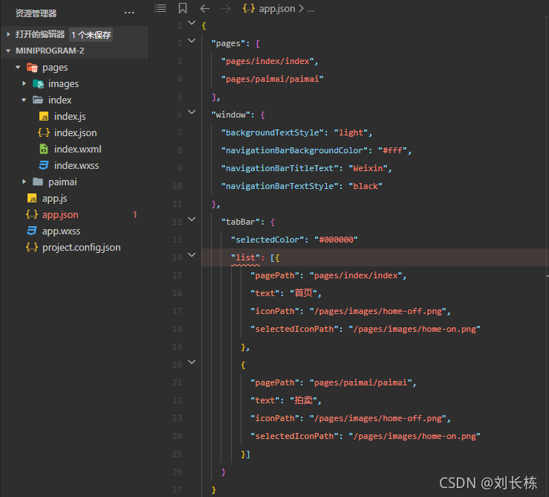Click the index.wxml green file icon
549x497 pixels.
tap(44, 149)
